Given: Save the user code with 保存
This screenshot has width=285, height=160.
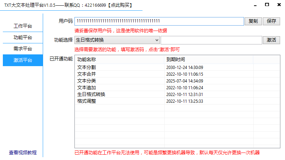Looking at the screenshot, I should click(x=271, y=21).
